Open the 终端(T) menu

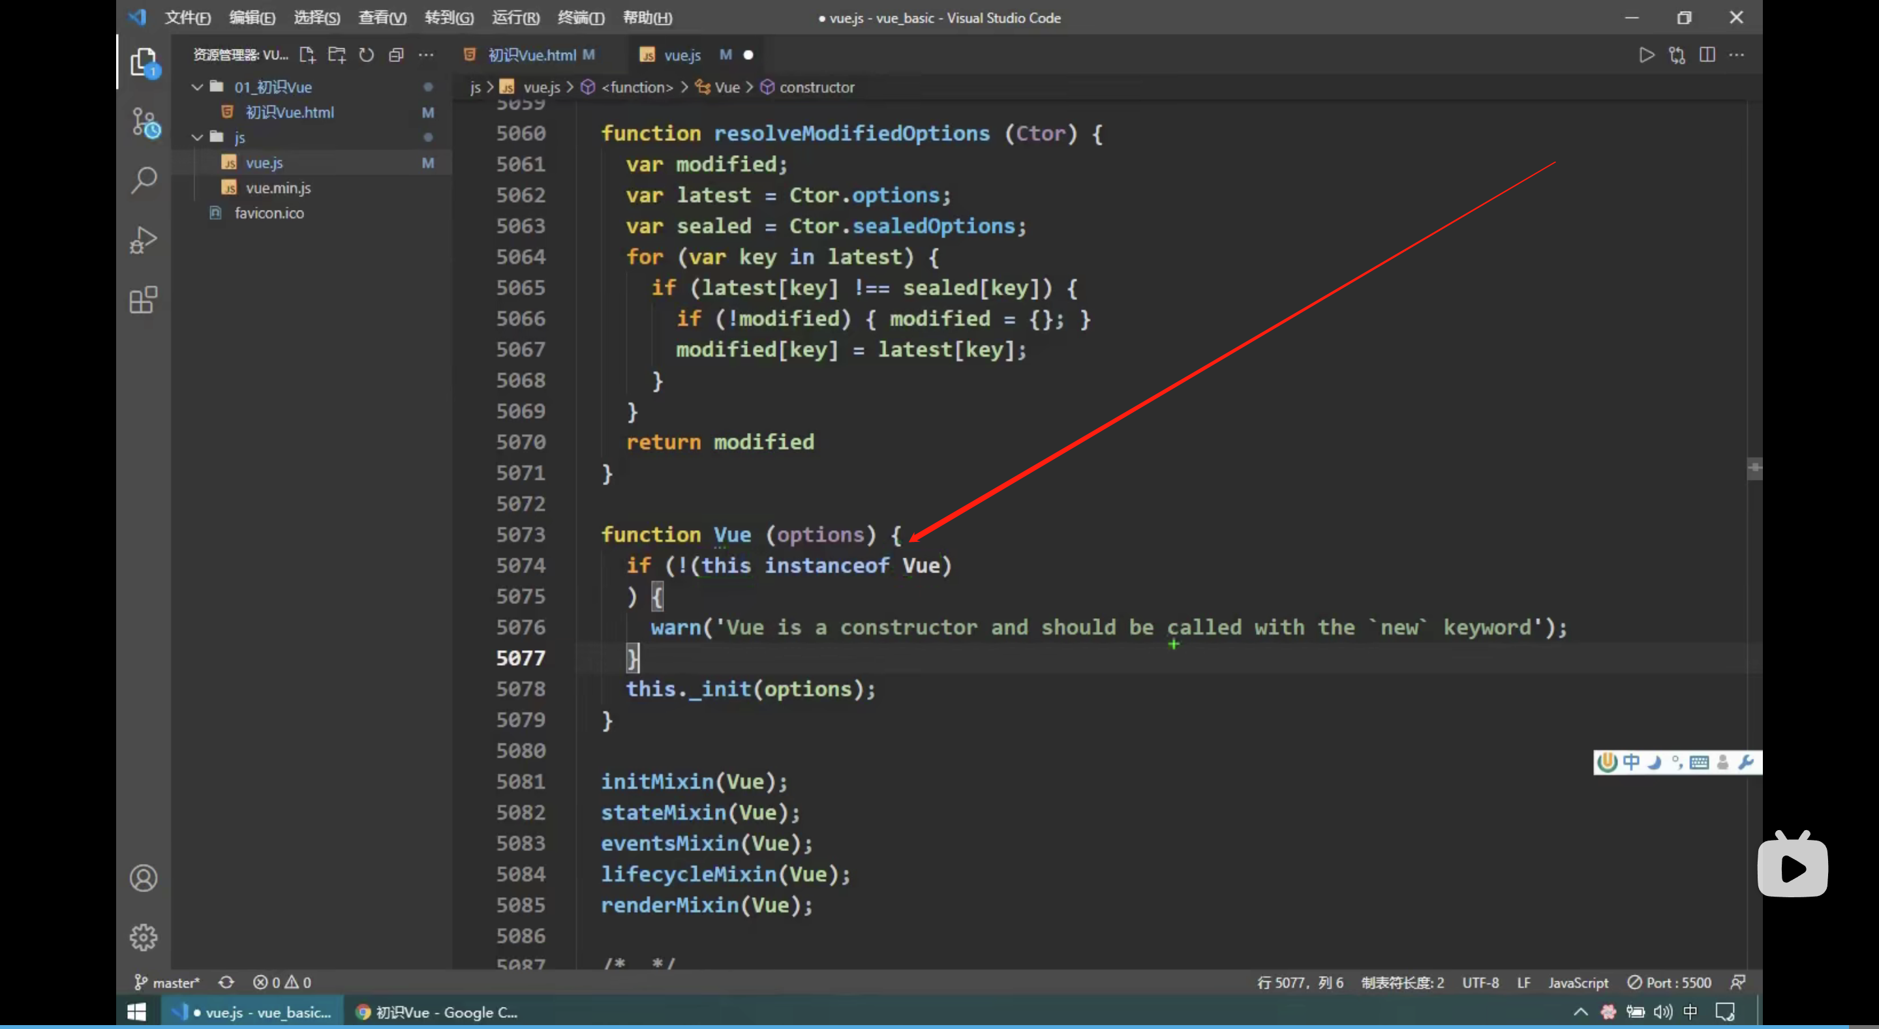click(x=581, y=18)
